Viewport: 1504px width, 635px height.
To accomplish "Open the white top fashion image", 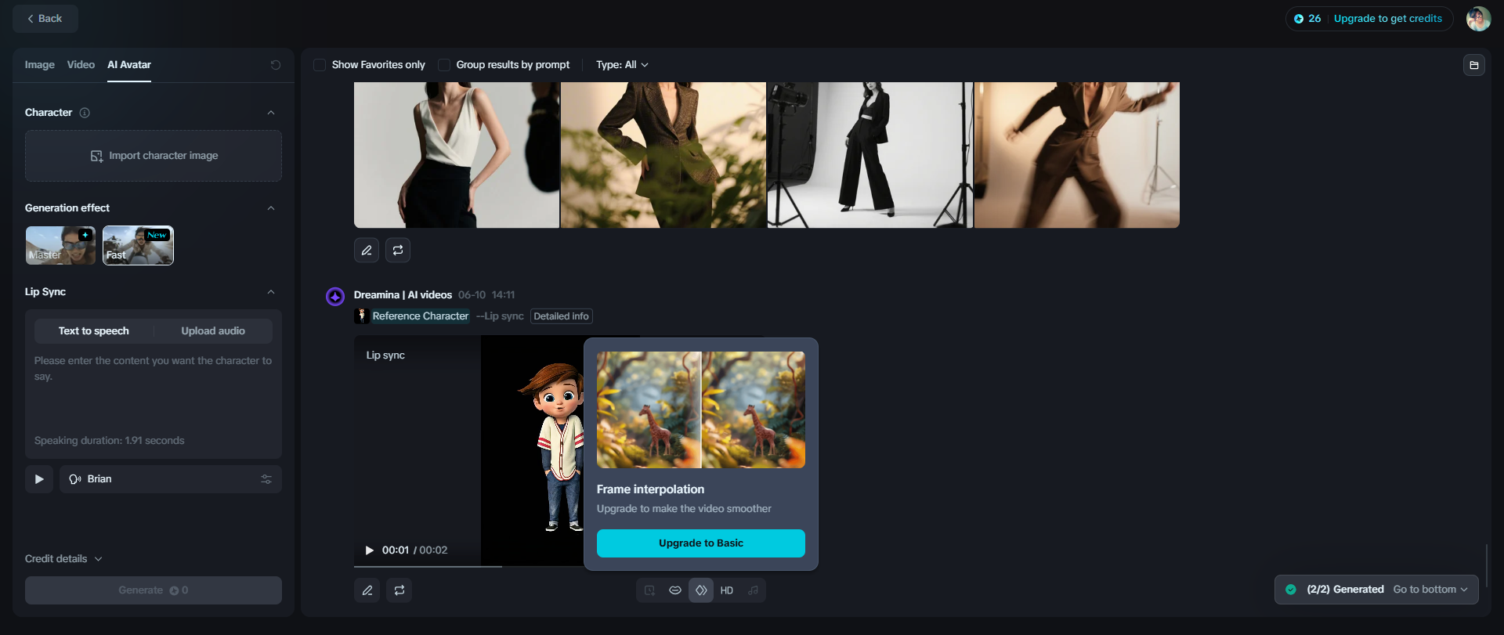I will 457,155.
